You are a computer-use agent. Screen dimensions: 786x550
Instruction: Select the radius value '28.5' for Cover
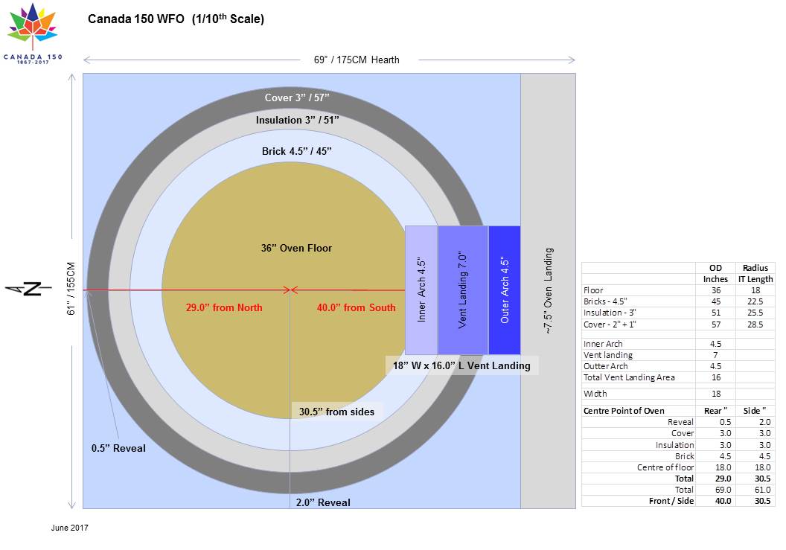755,324
